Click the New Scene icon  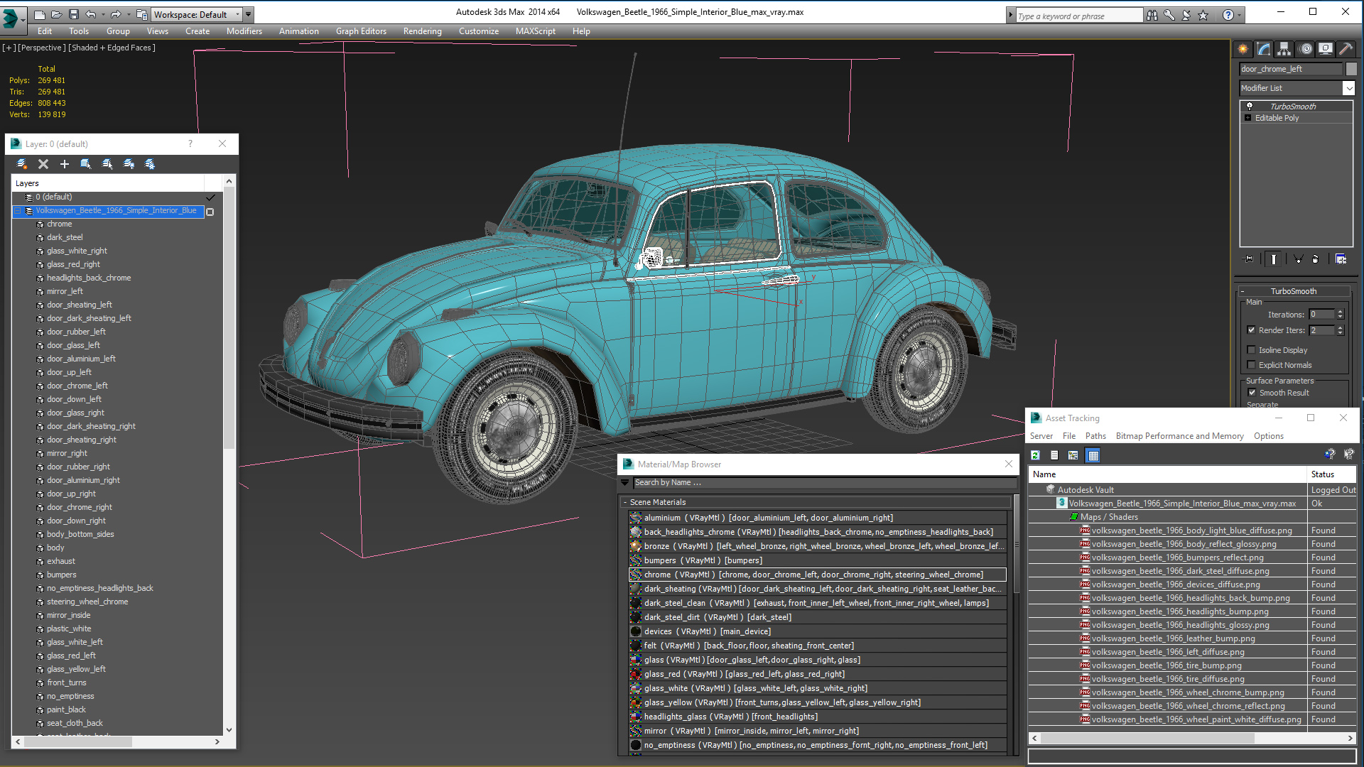click(x=40, y=14)
